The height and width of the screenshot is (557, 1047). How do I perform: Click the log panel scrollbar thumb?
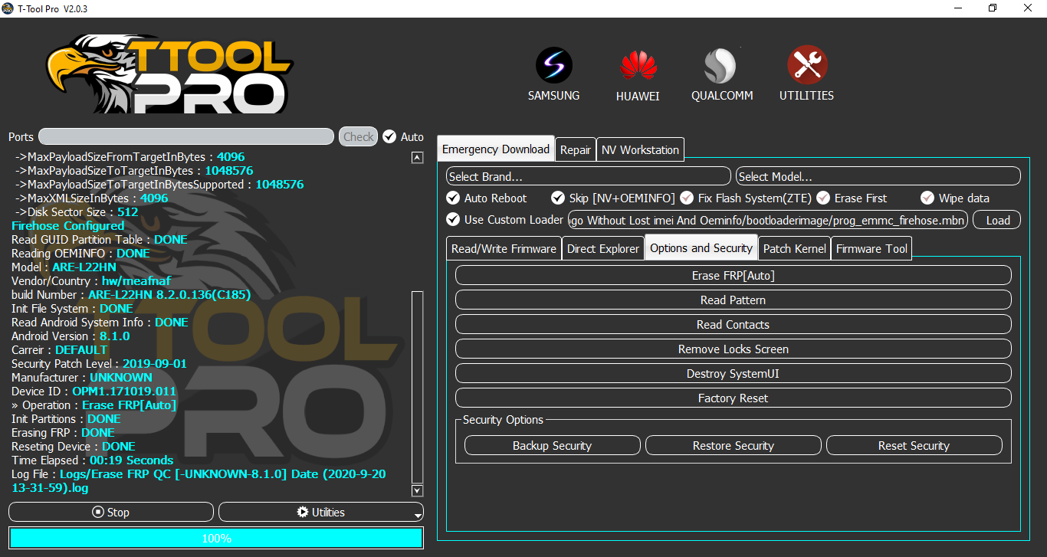pyautogui.click(x=417, y=386)
